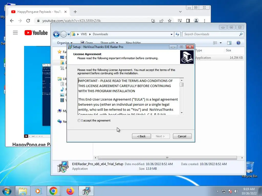The width and height of the screenshot is (262, 196).
Task: Open Explorer recent locations dropdown arrow
Action: 69,34
